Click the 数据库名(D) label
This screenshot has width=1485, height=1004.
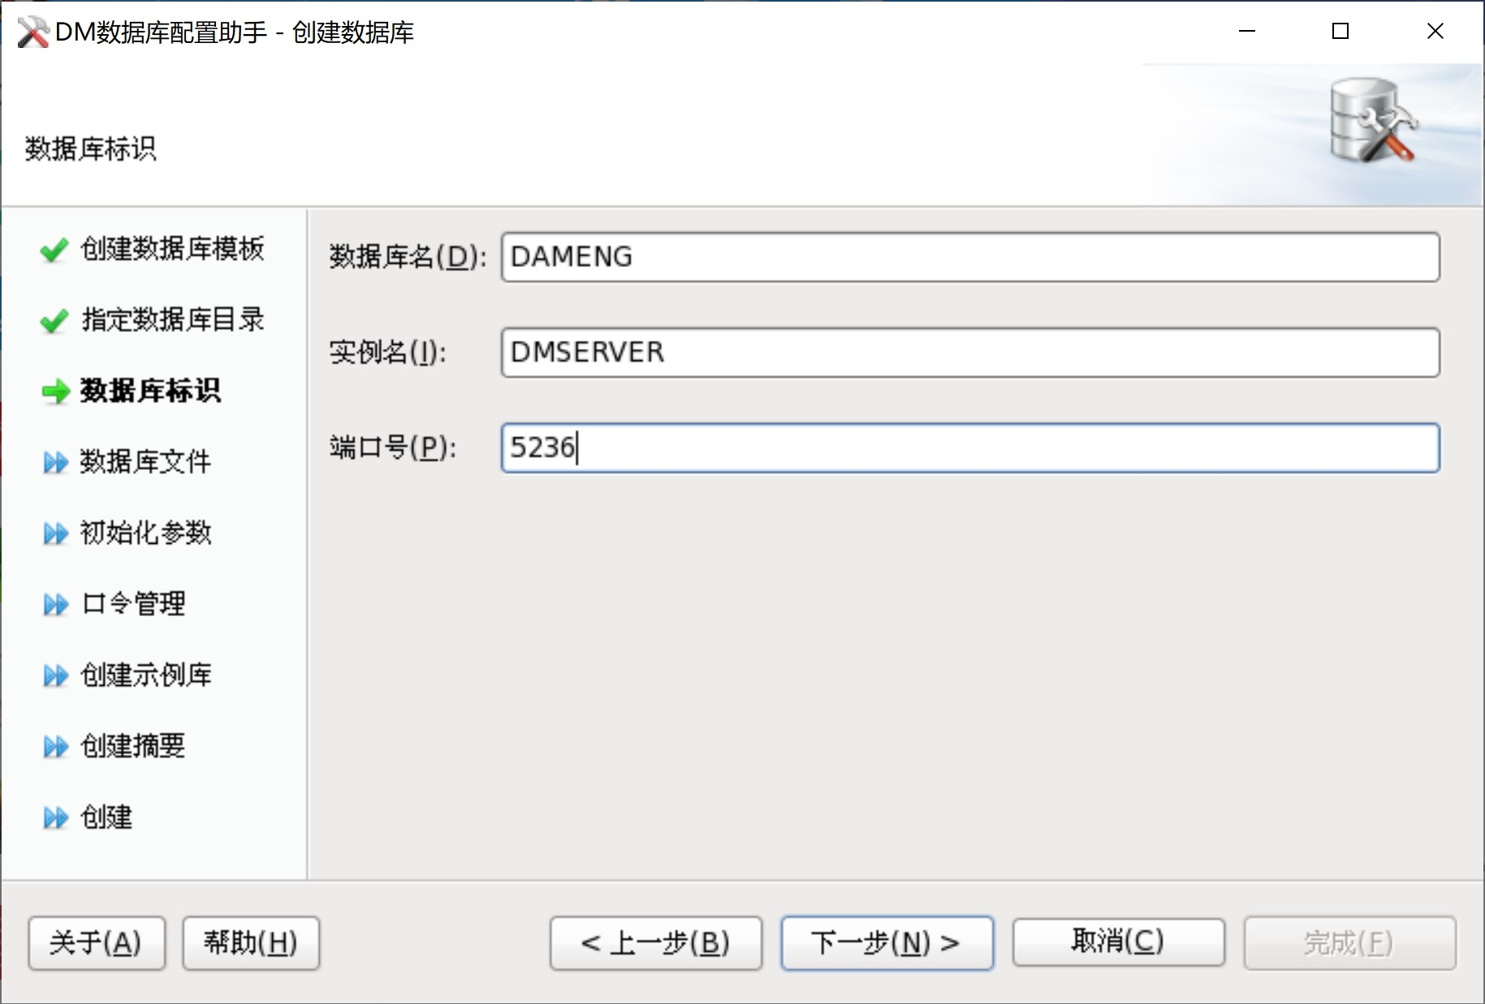[408, 257]
